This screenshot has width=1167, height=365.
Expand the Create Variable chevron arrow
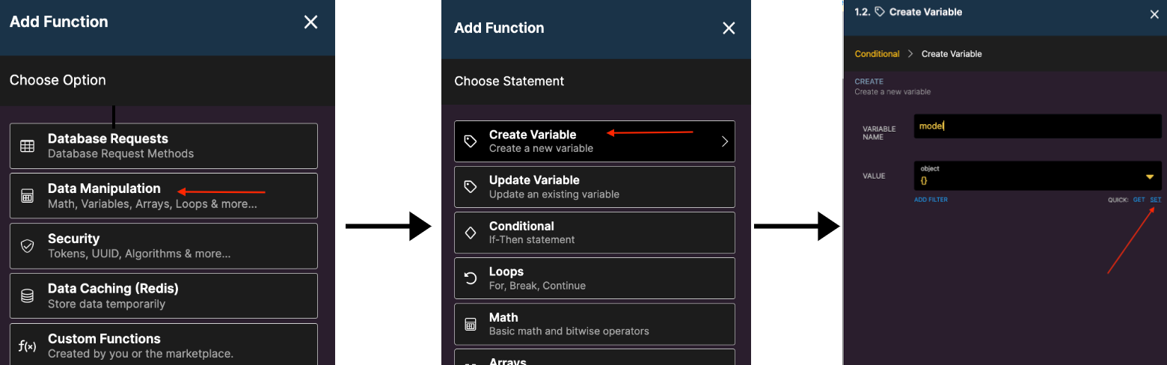724,141
